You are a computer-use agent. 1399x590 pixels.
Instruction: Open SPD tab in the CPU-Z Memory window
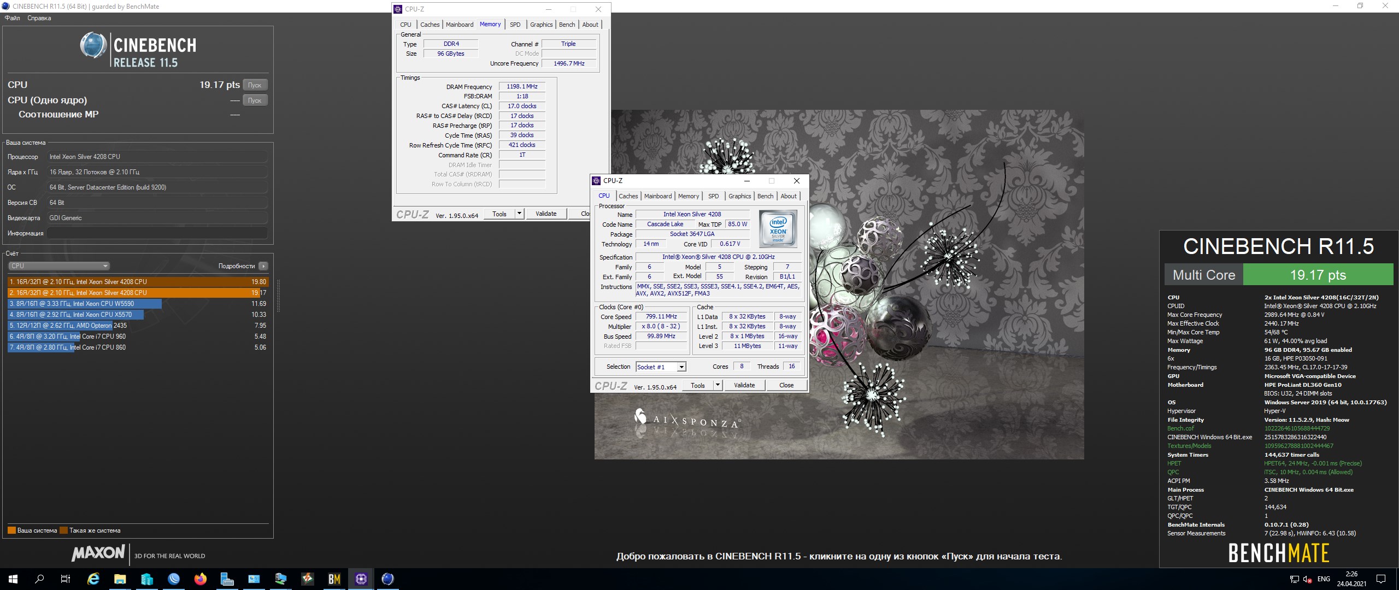tap(515, 25)
